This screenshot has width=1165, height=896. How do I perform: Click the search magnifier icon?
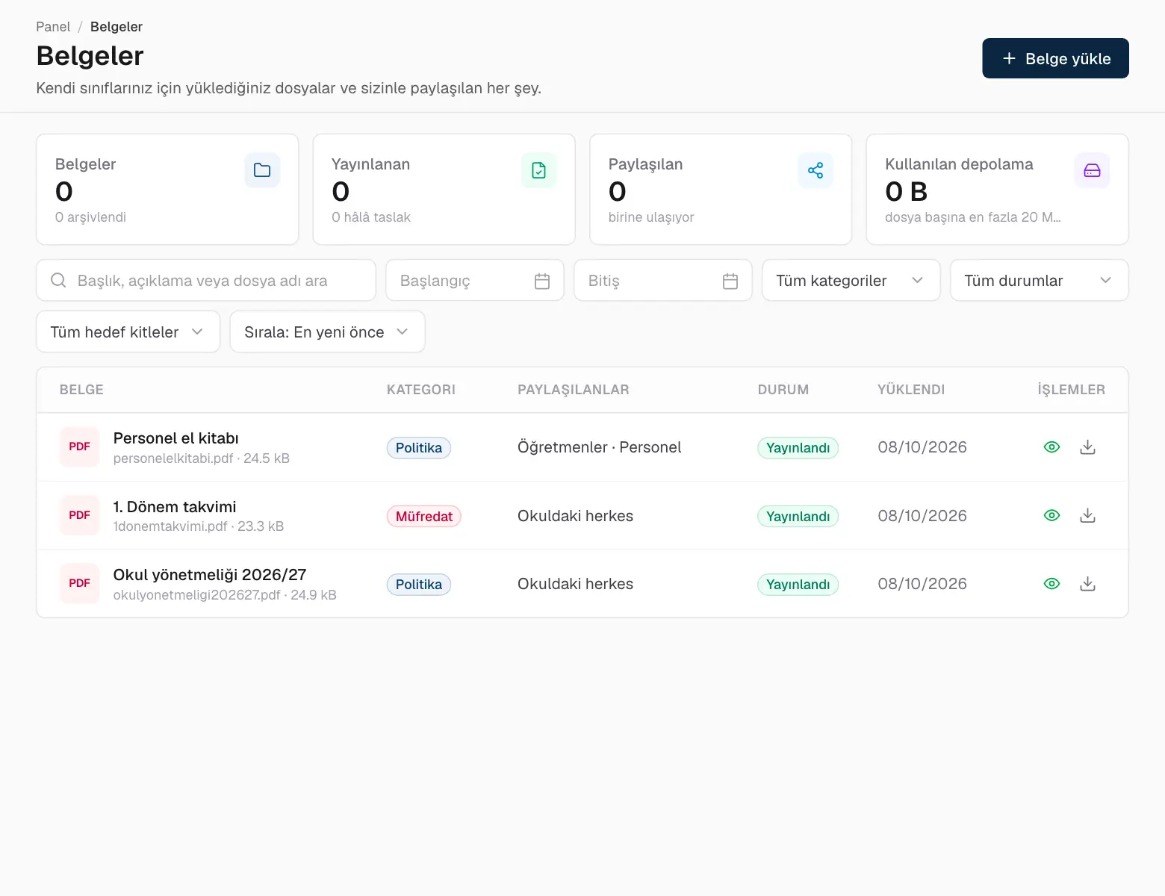[58, 280]
